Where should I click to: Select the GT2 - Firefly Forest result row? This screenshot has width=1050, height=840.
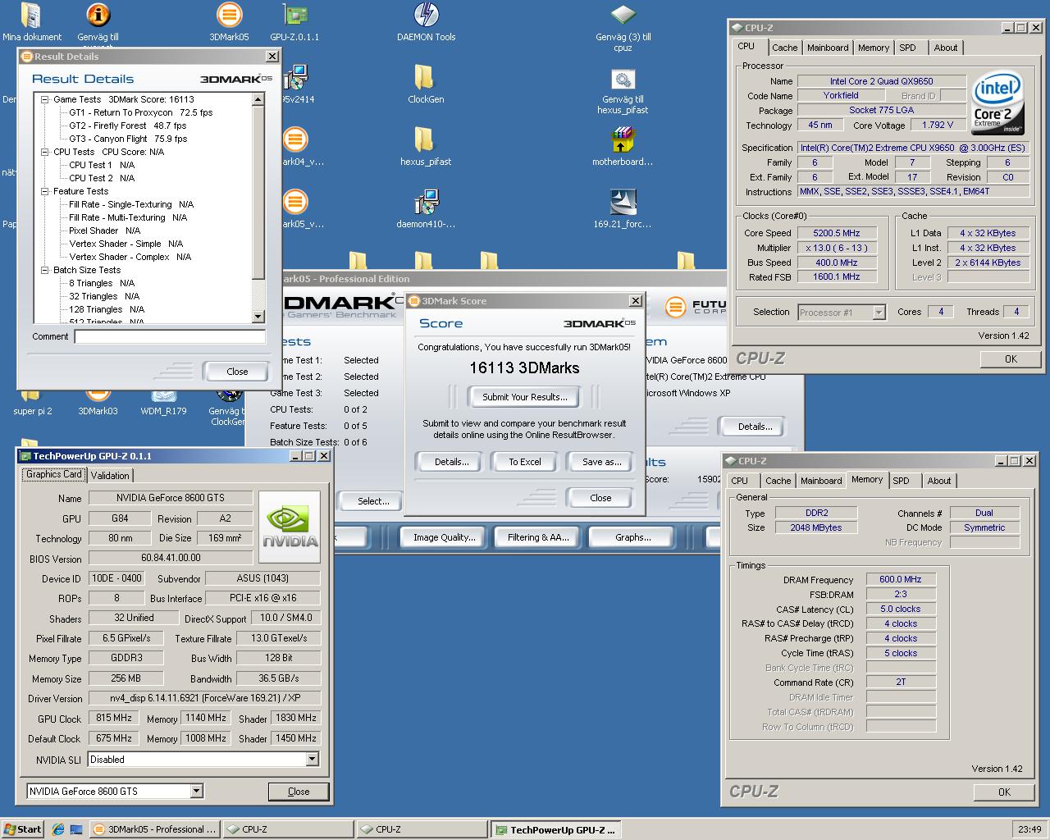127,126
